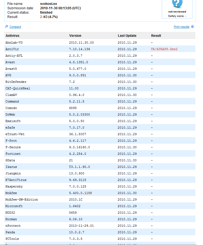Click the Command row name
Screen dimensions: 203x245
tap(12, 102)
